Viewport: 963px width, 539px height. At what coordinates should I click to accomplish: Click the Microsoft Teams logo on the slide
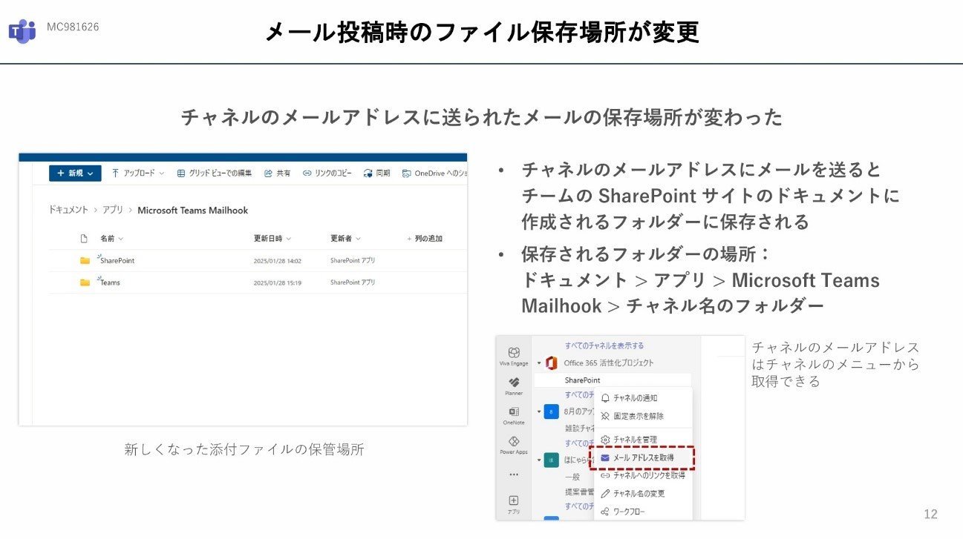click(x=22, y=31)
